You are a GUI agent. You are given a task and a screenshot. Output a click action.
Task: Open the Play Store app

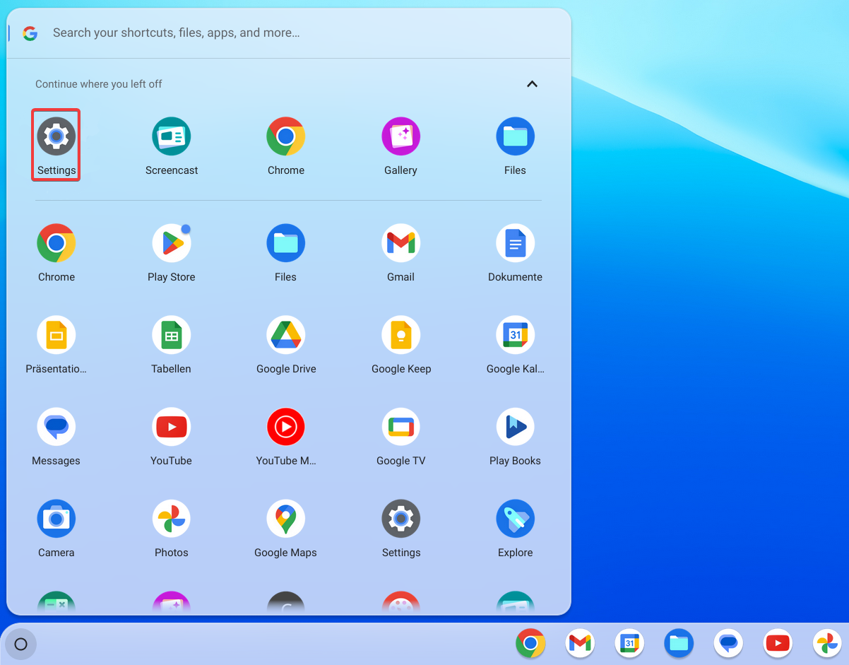171,253
